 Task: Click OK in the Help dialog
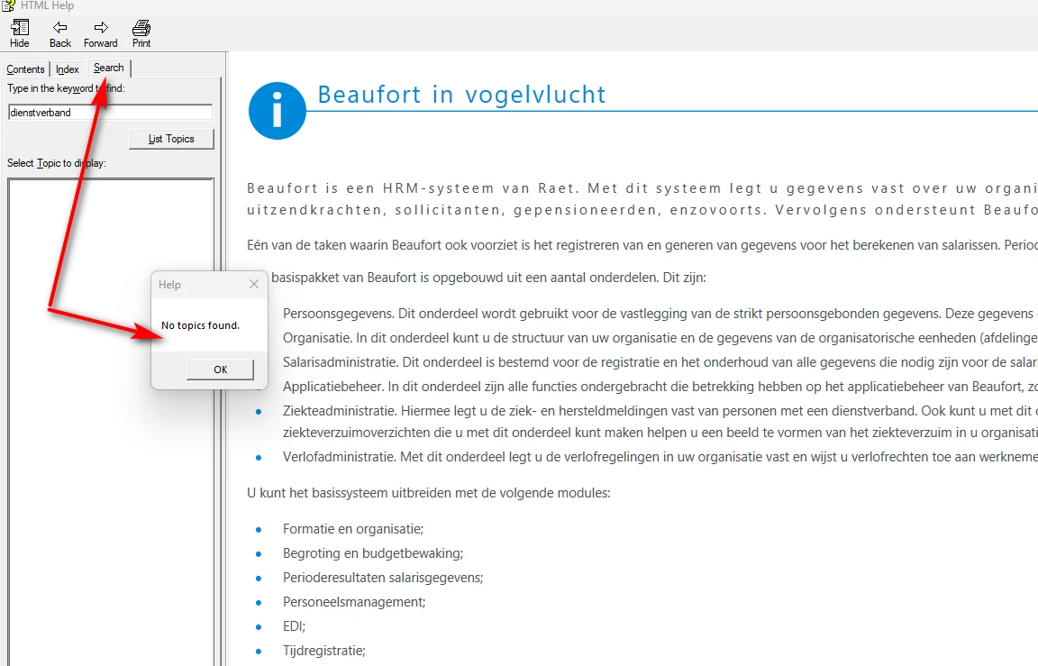[x=221, y=369]
